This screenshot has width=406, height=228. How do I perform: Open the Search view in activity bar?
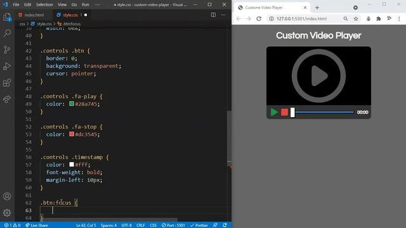(x=7, y=33)
